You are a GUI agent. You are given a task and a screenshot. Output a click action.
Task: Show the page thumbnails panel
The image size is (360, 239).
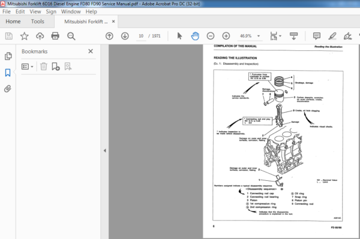8,56
